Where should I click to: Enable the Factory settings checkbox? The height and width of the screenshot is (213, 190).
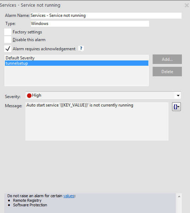pyautogui.click(x=8, y=32)
